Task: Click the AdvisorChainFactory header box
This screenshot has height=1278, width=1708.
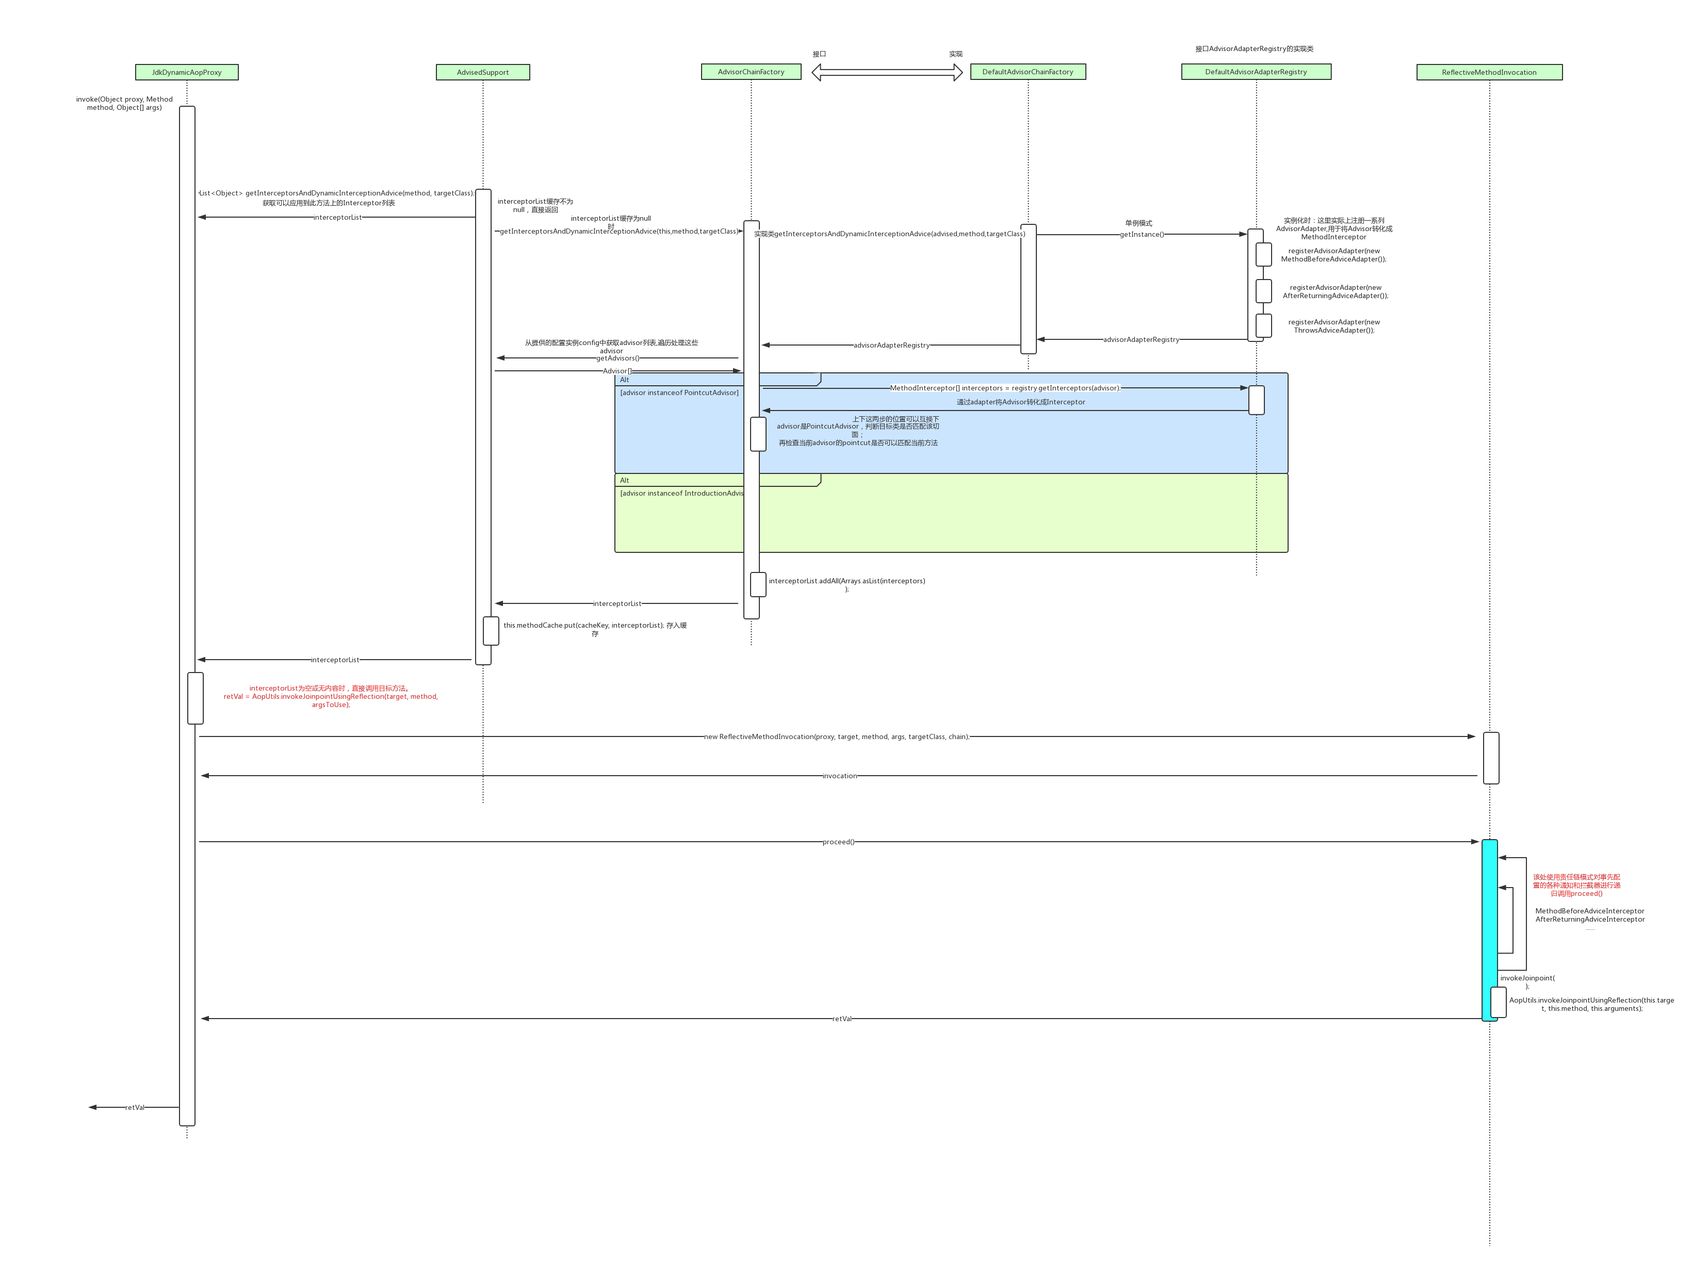Action: coord(751,72)
